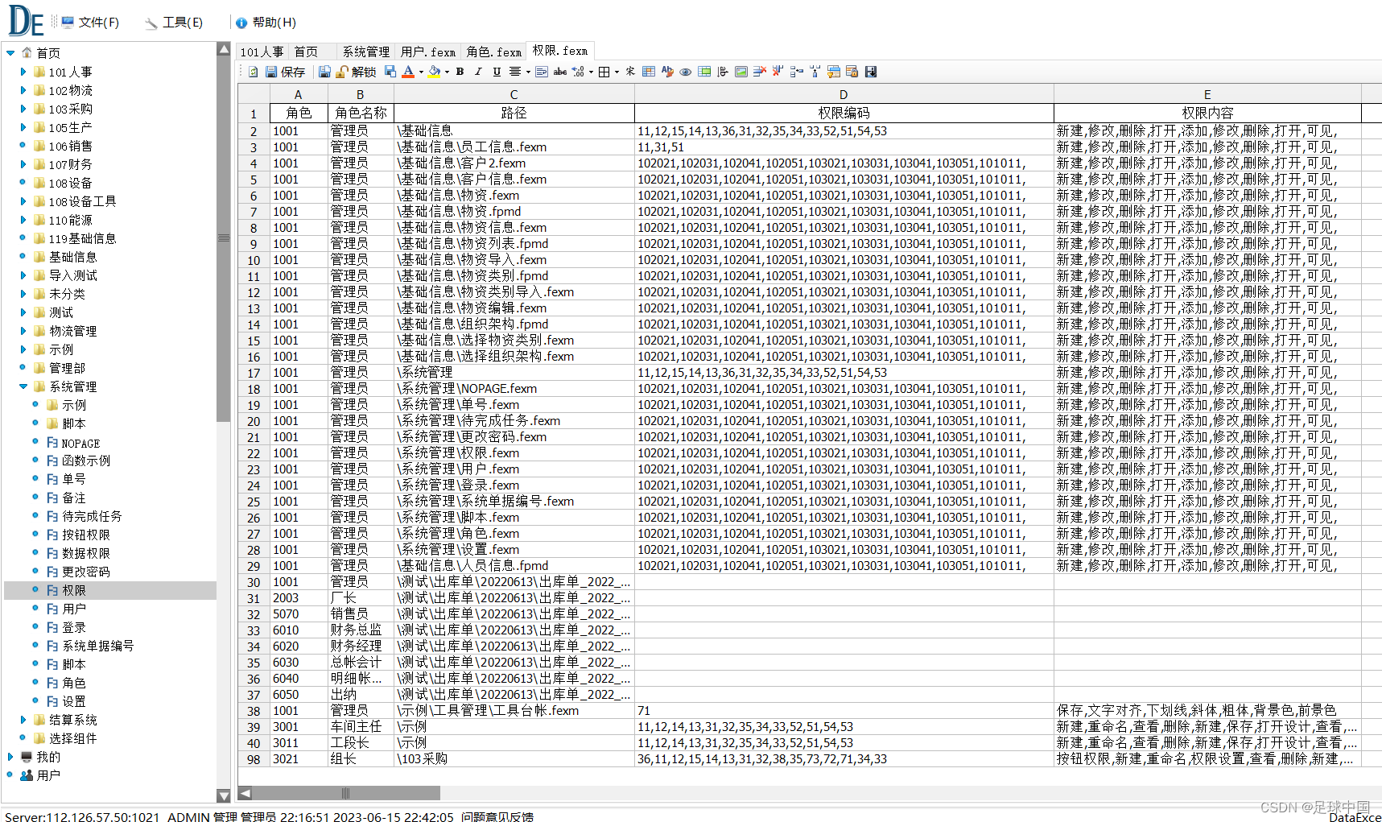This screenshot has width=1382, height=822.
Task: Select the 结算系统 folder
Action: tap(72, 720)
